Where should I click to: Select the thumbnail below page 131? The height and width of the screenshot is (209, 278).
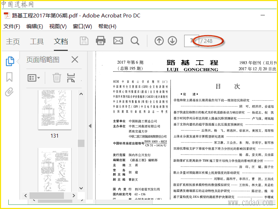pos(55,170)
